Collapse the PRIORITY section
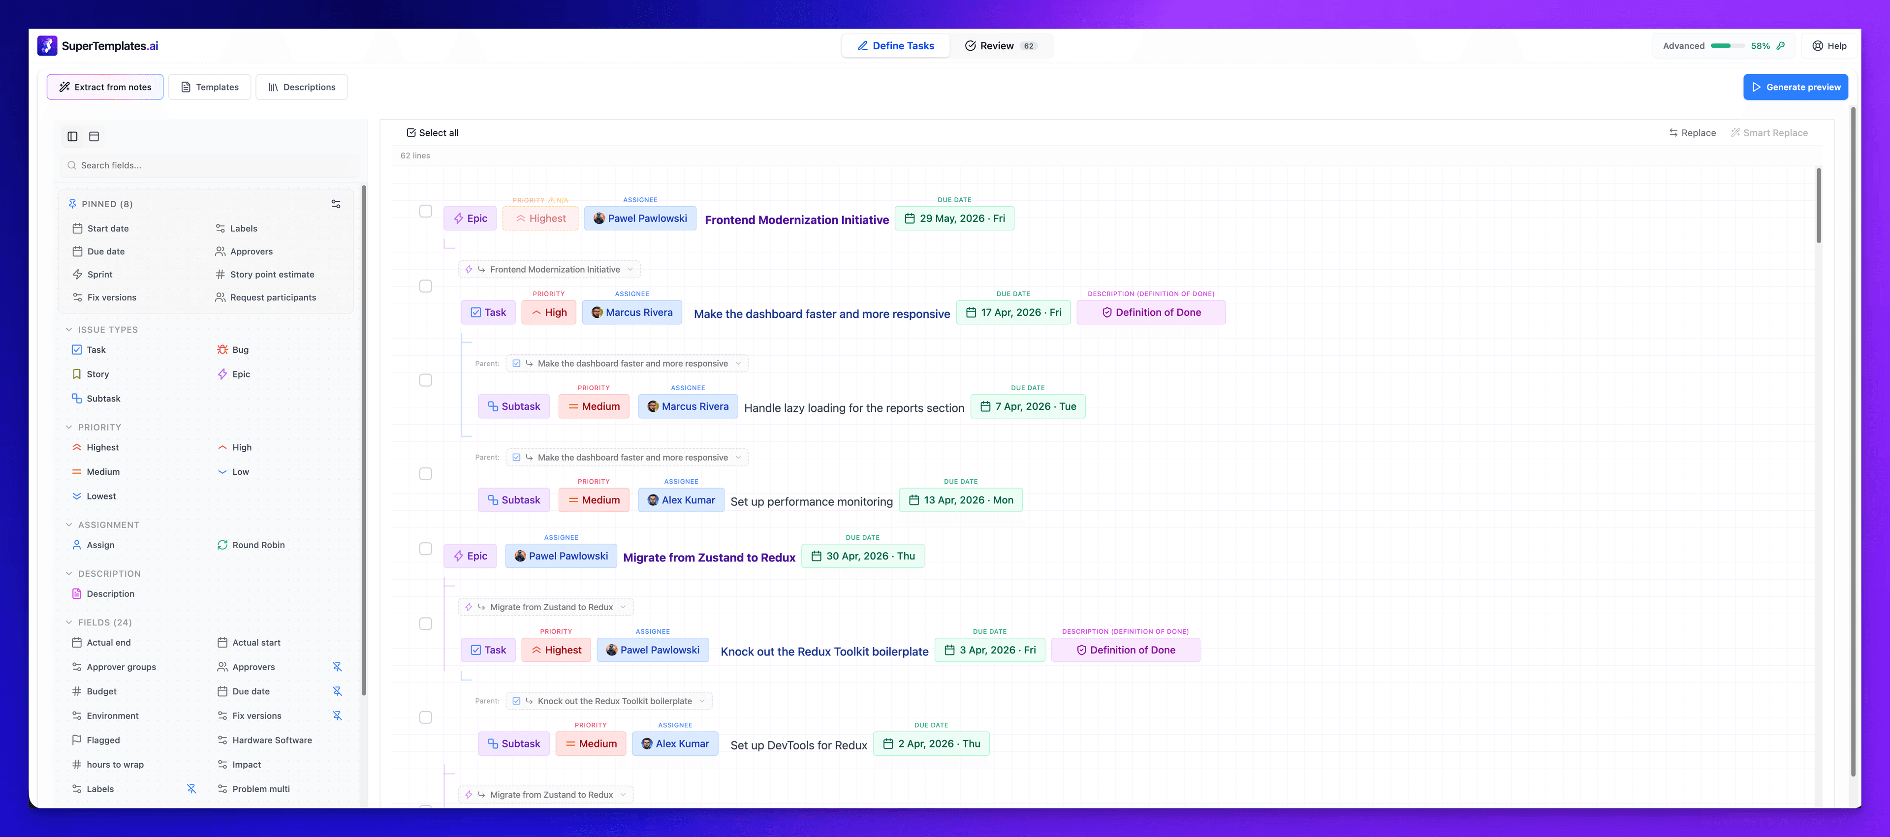 [x=69, y=427]
